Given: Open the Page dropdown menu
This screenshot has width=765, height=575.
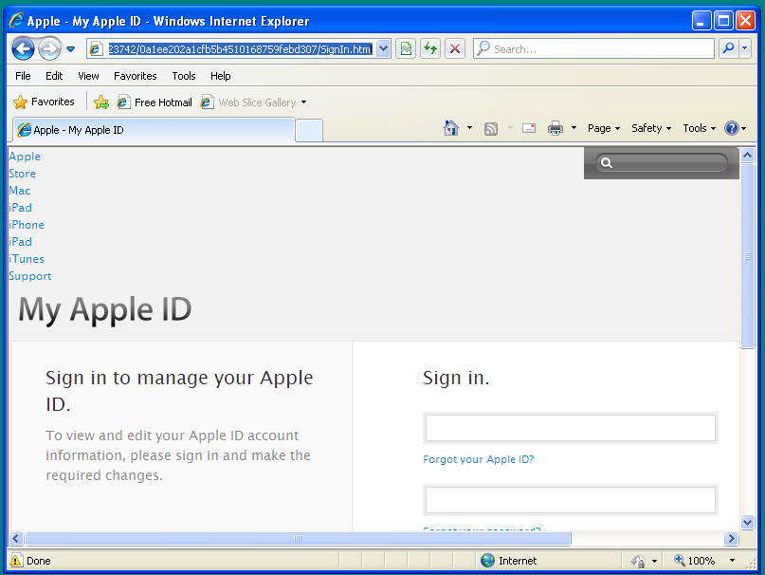Looking at the screenshot, I should [x=604, y=128].
